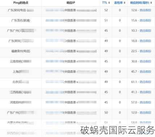Open 路由跟踪 link beside 45.7
Viewport: 155px width, 137px height.
[146, 72]
